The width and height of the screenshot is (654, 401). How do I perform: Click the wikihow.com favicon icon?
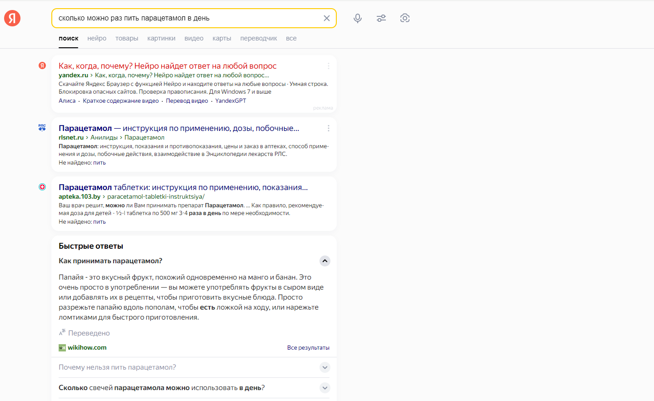pos(62,348)
